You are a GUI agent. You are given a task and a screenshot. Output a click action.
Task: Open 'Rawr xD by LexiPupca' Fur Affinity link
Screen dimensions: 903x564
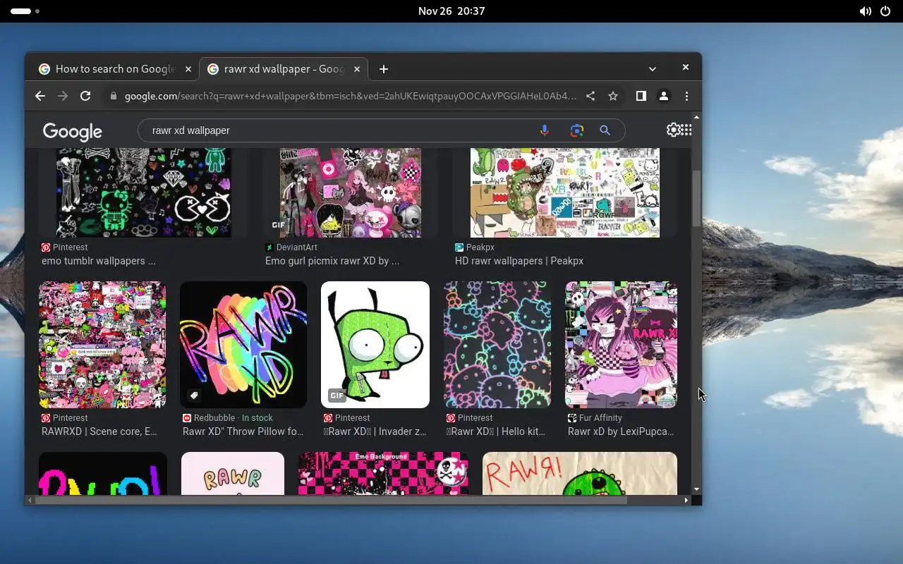point(621,431)
